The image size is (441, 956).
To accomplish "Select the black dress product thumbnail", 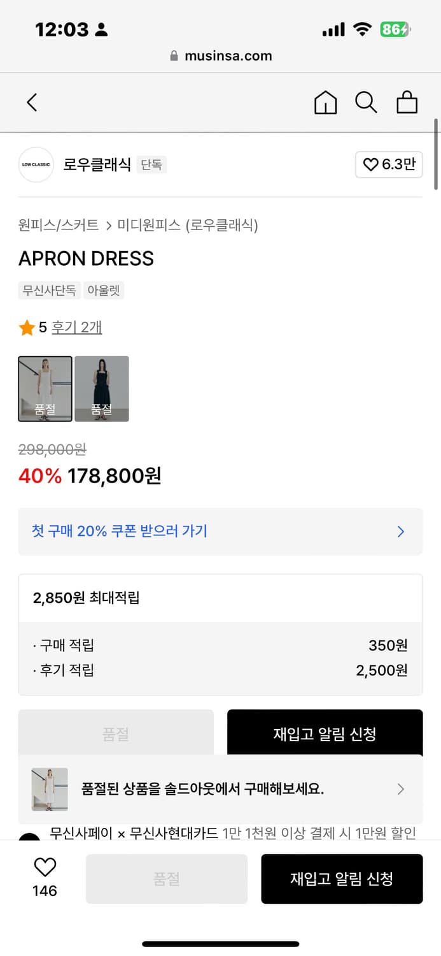I will (102, 389).
